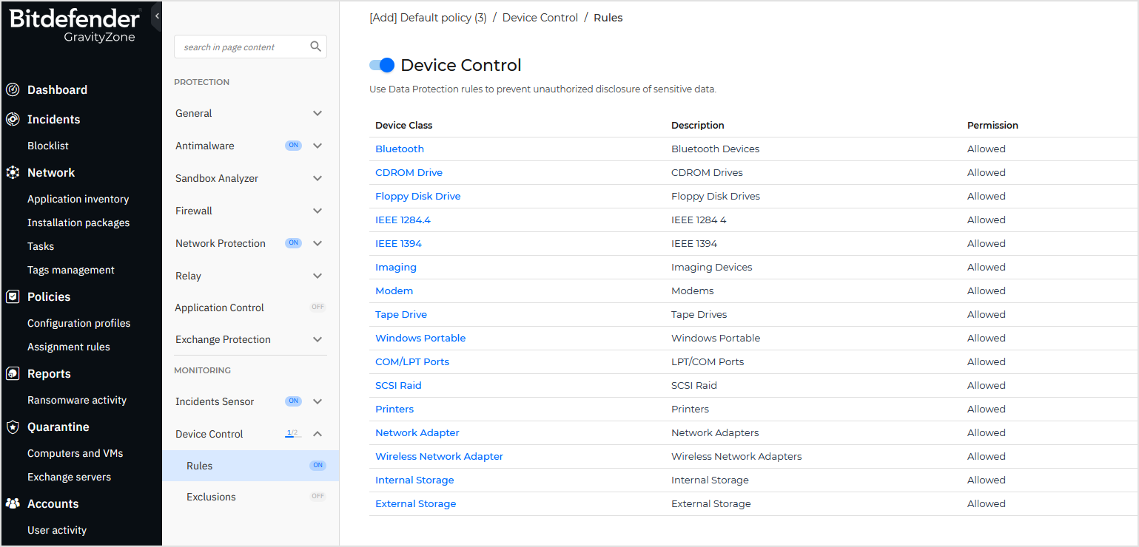Select User activity under Accounts
Screen dimensions: 1139x547
tap(56, 530)
